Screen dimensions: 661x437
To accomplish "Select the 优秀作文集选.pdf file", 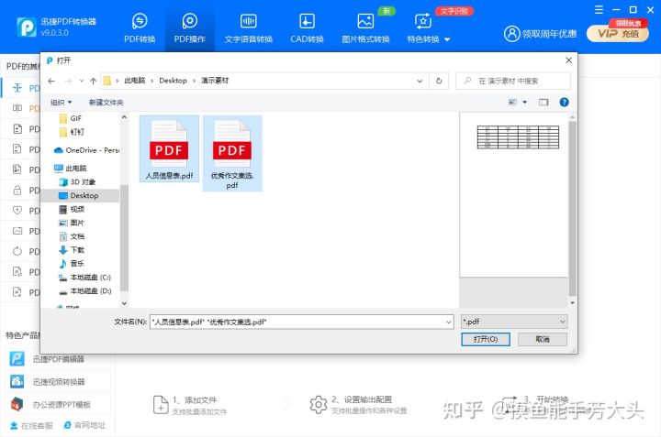I will [232, 154].
